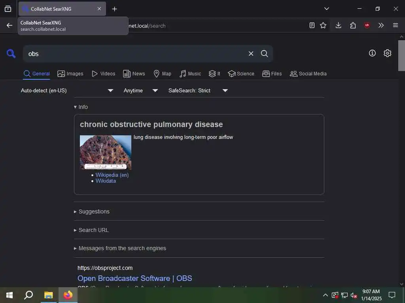The width and height of the screenshot is (405, 303).
Task: Expand Messages from the search engines
Action: coord(120,249)
